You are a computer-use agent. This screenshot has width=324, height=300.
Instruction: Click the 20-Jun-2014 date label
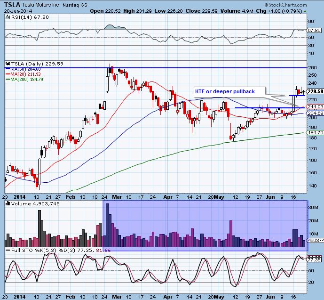point(18,11)
